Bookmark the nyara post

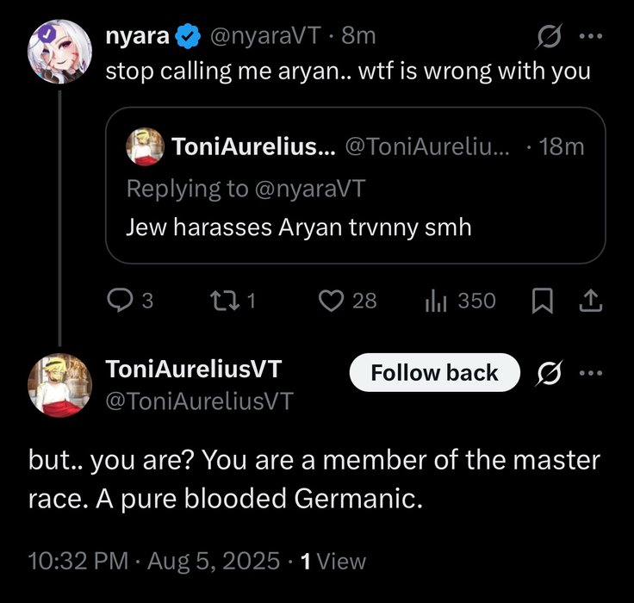(542, 300)
